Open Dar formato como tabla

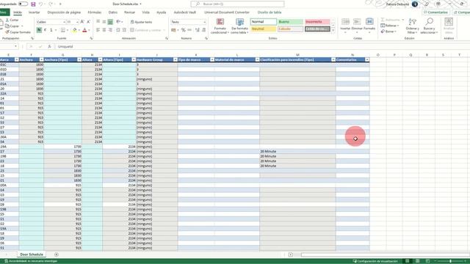click(x=240, y=26)
